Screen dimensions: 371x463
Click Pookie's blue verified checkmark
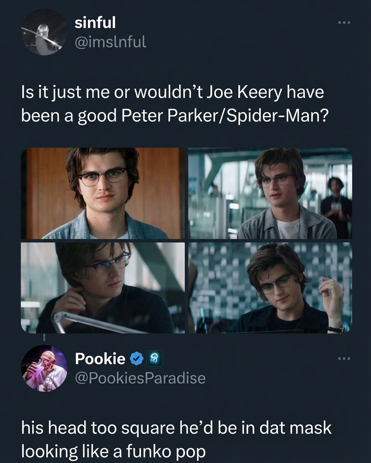137,359
